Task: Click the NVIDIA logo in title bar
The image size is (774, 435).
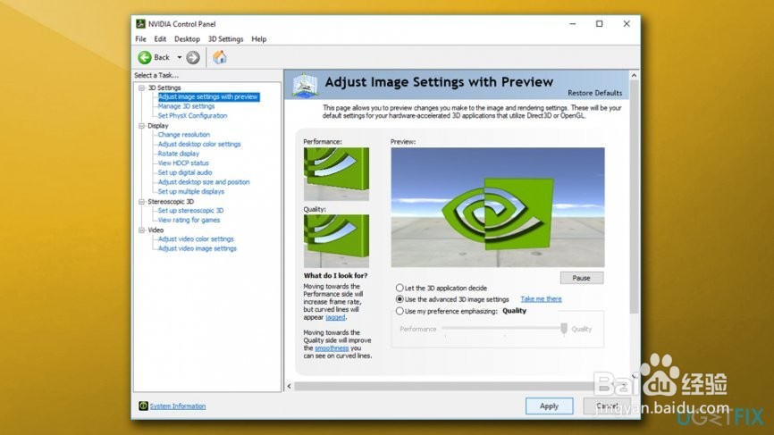Action: [x=140, y=24]
